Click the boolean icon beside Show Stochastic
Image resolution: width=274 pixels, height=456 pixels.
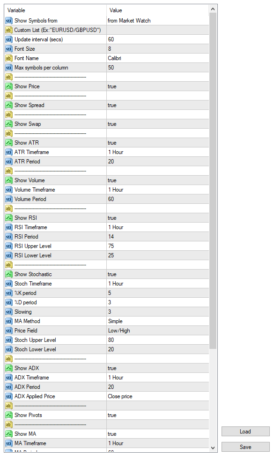click(x=9, y=274)
